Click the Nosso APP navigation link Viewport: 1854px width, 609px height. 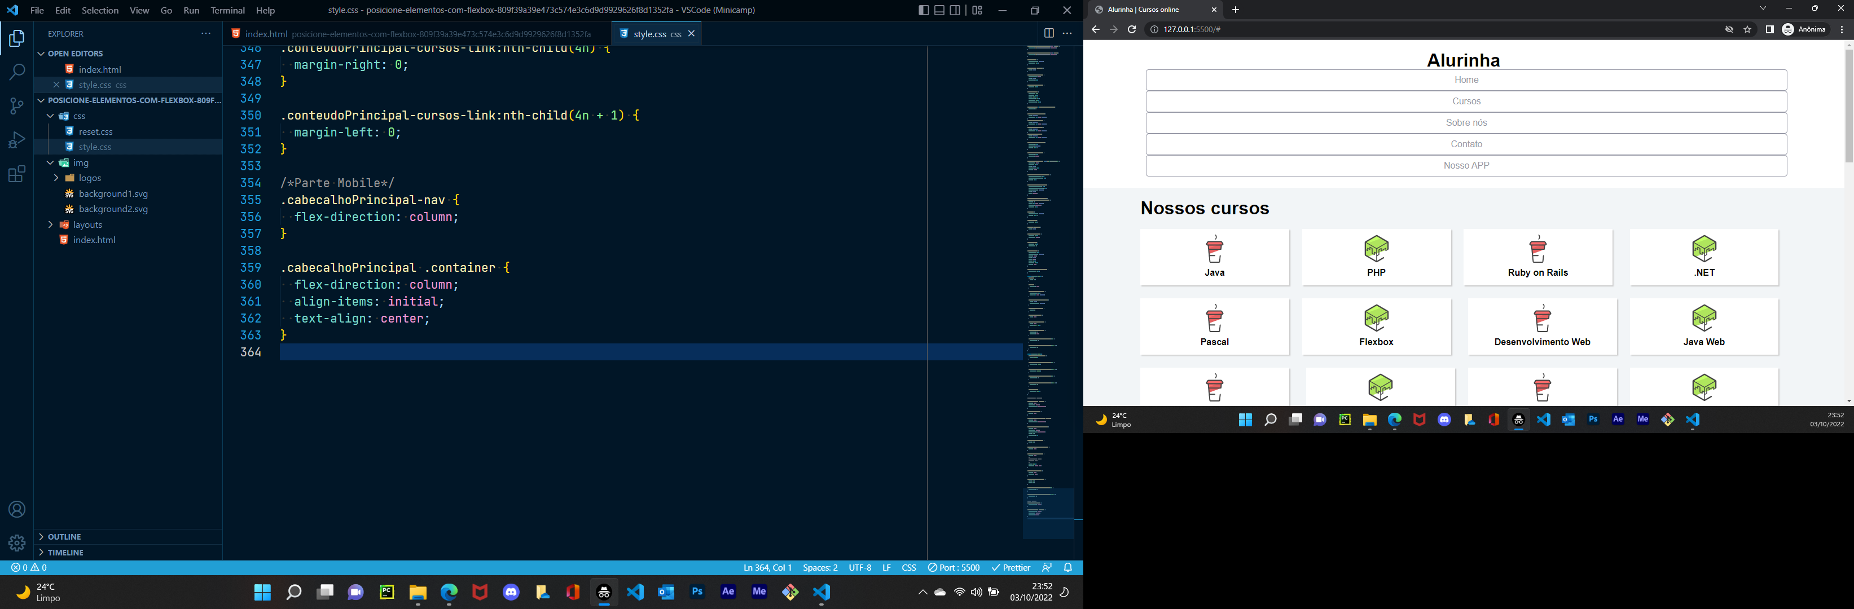(x=1466, y=165)
